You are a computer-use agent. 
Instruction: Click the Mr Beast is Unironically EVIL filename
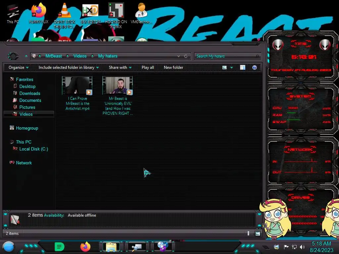118,106
